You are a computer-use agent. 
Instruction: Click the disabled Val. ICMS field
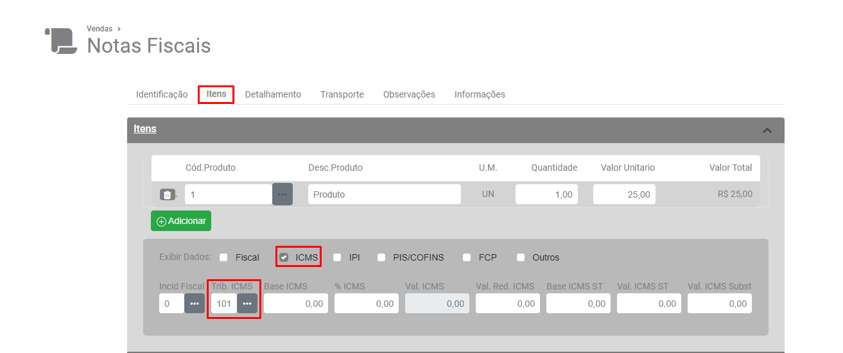(x=437, y=304)
